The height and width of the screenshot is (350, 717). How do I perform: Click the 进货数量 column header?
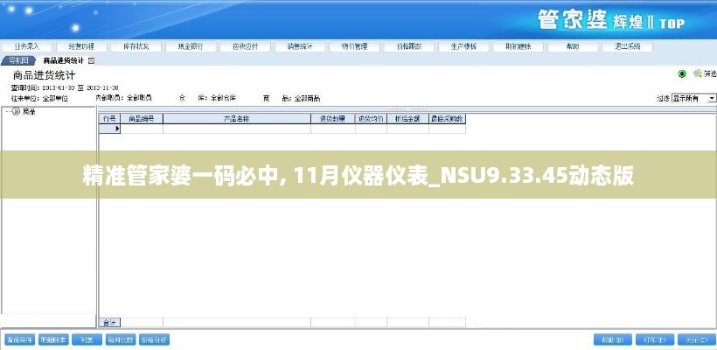pos(333,118)
